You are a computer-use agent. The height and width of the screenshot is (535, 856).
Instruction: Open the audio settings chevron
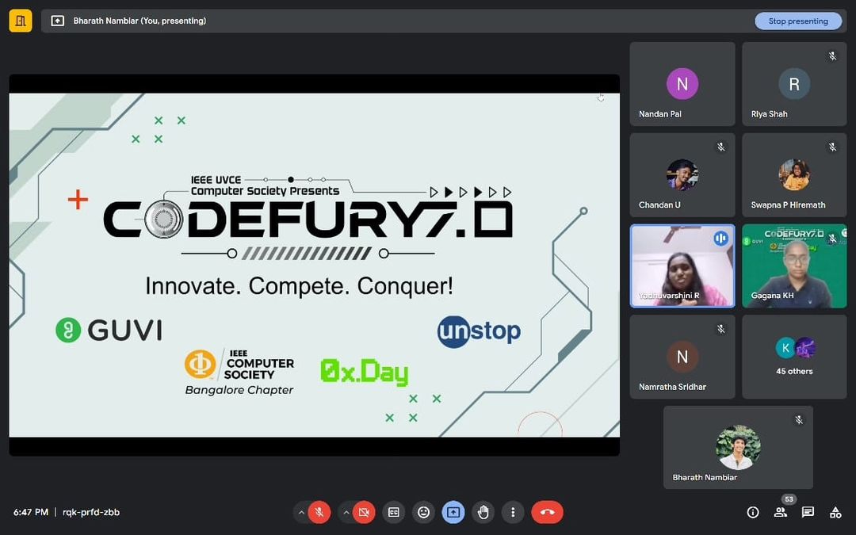301,512
